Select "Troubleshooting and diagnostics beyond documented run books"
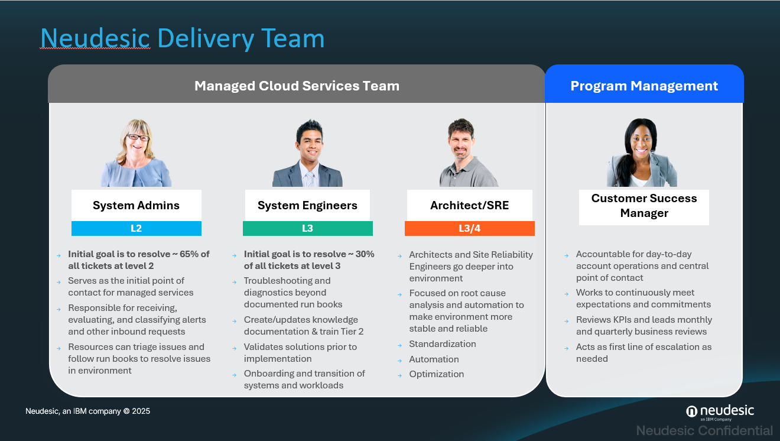 pyautogui.click(x=293, y=293)
